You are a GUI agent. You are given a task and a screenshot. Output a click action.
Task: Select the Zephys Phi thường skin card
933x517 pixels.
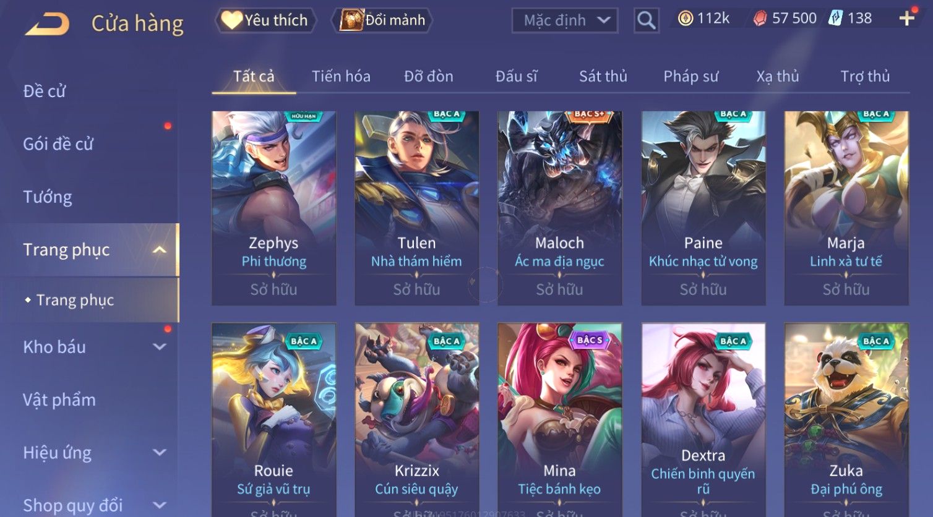pos(273,208)
